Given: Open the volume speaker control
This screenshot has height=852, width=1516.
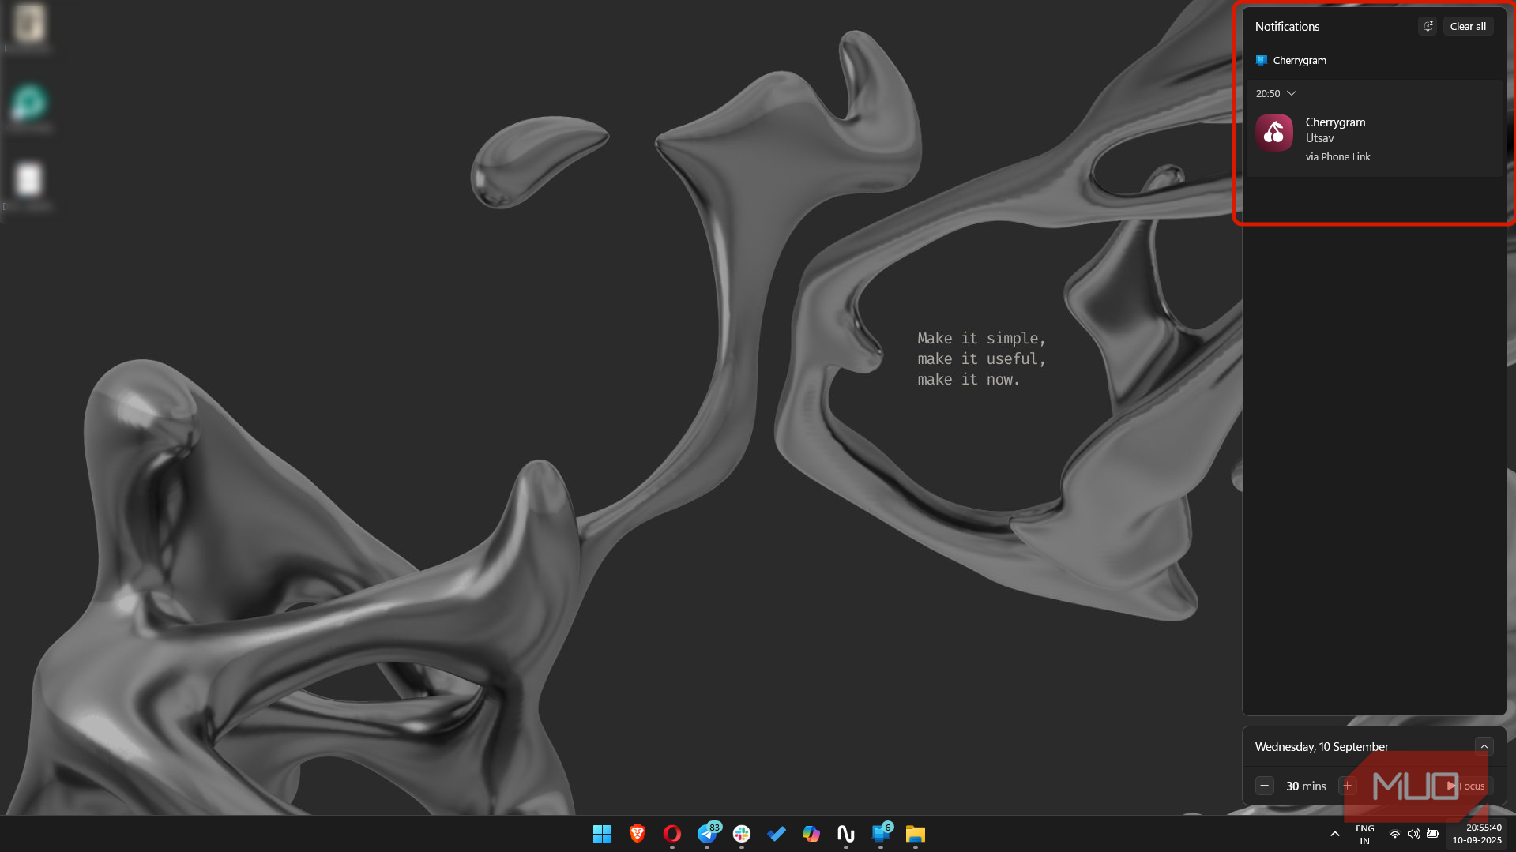Looking at the screenshot, I should [x=1413, y=834].
